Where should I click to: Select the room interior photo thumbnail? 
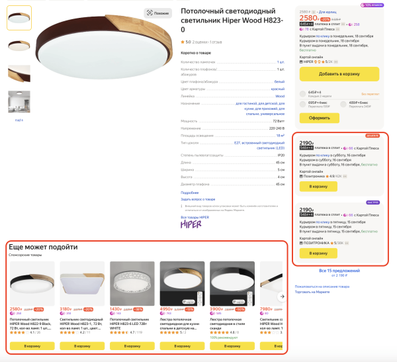click(x=19, y=101)
